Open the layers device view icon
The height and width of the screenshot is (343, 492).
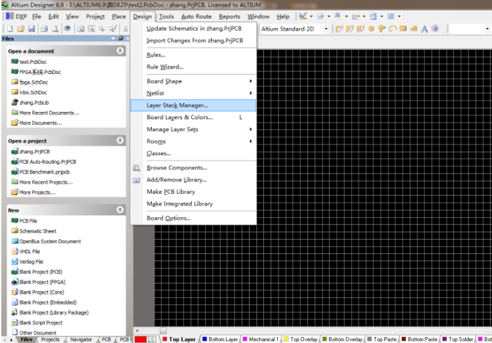click(x=67, y=29)
